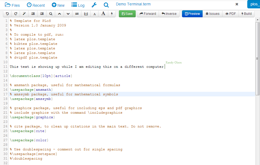Click the small letter A font icon

[x=94, y=14]
